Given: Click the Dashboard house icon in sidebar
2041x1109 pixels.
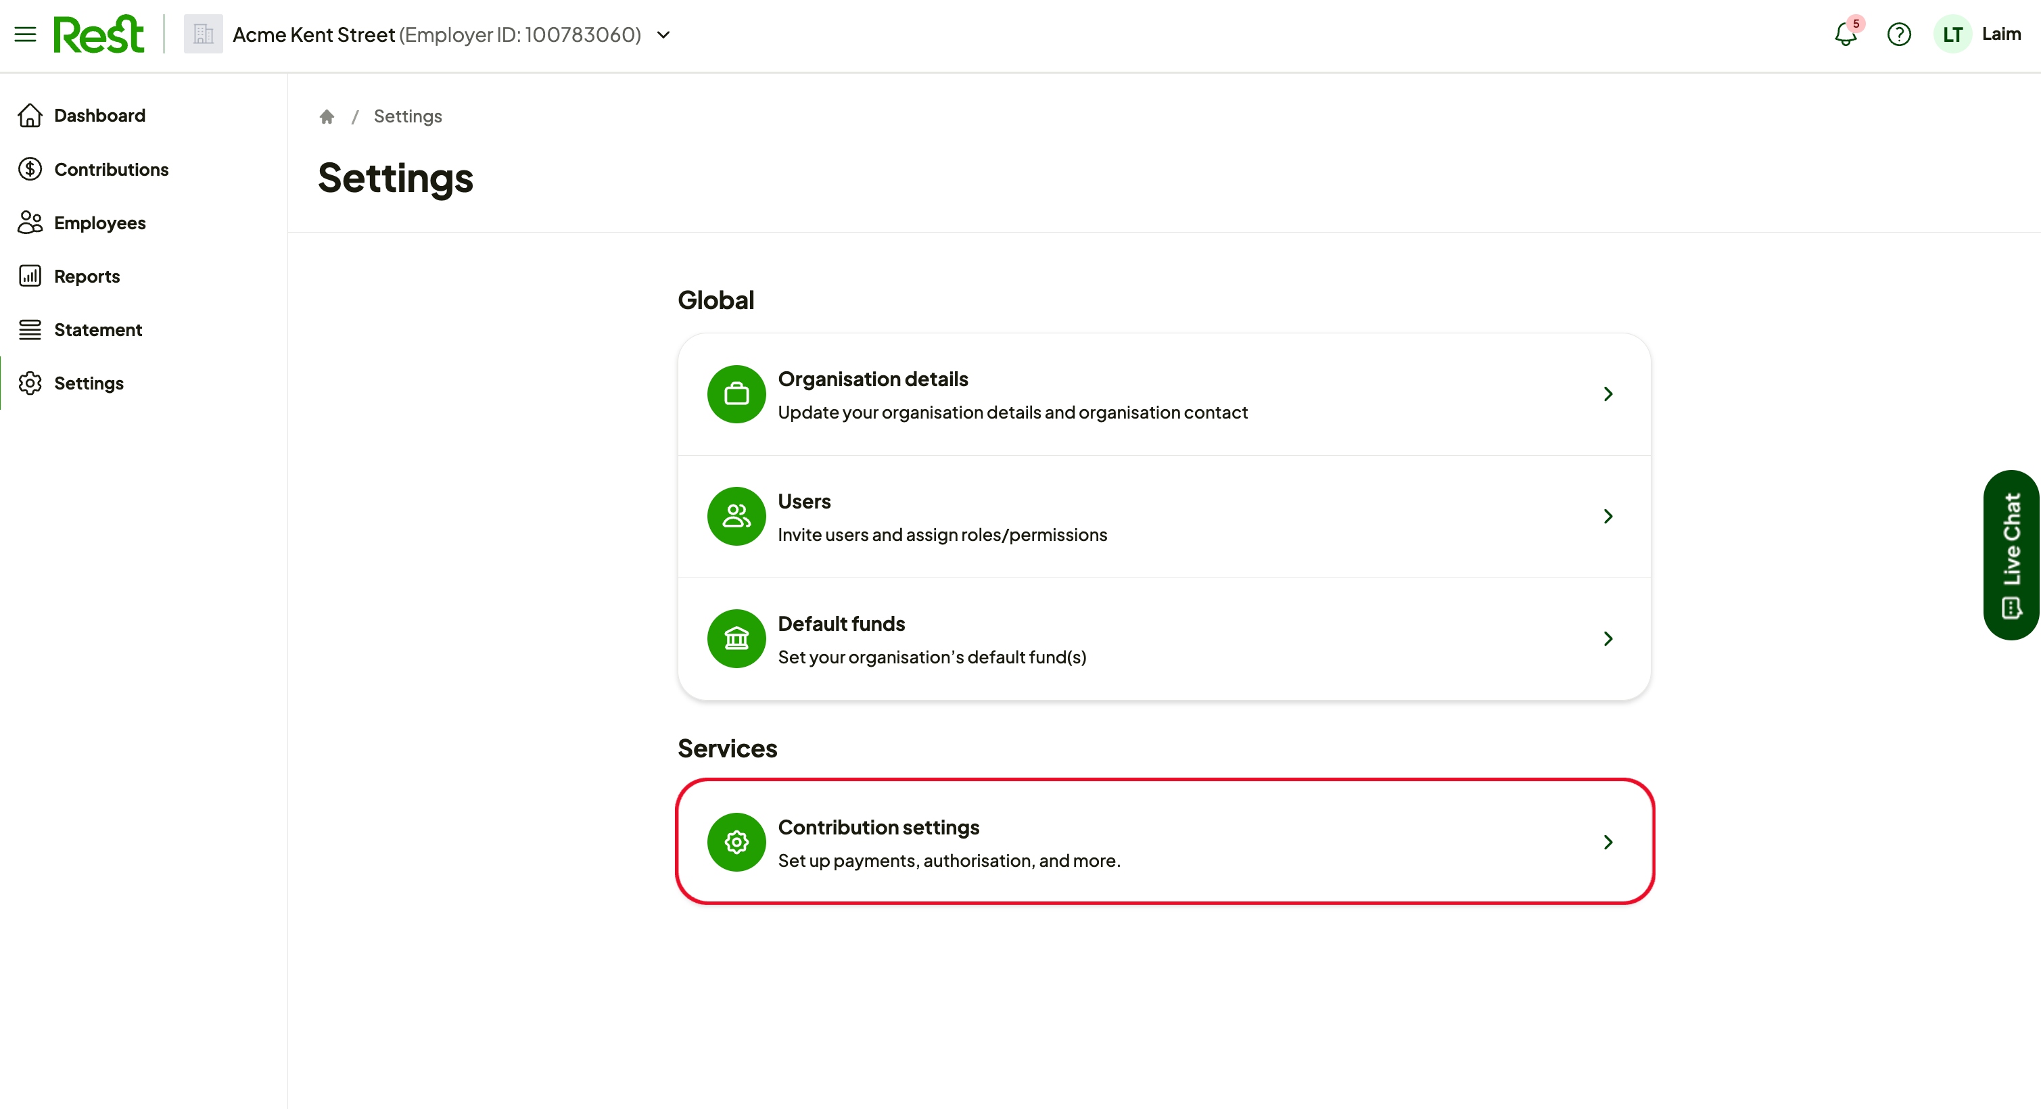Looking at the screenshot, I should pyautogui.click(x=30, y=116).
